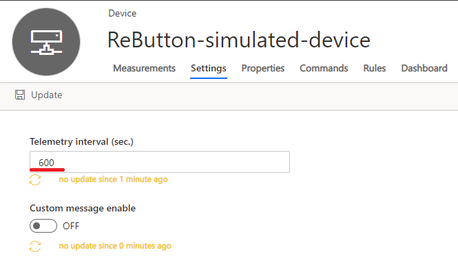This screenshot has width=458, height=256.
Task: Select the Settings tab
Action: pos(209,69)
